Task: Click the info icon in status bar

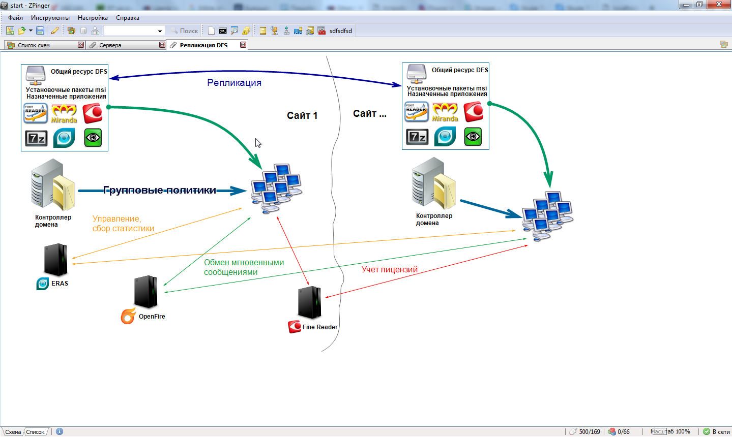Action: click(60, 431)
